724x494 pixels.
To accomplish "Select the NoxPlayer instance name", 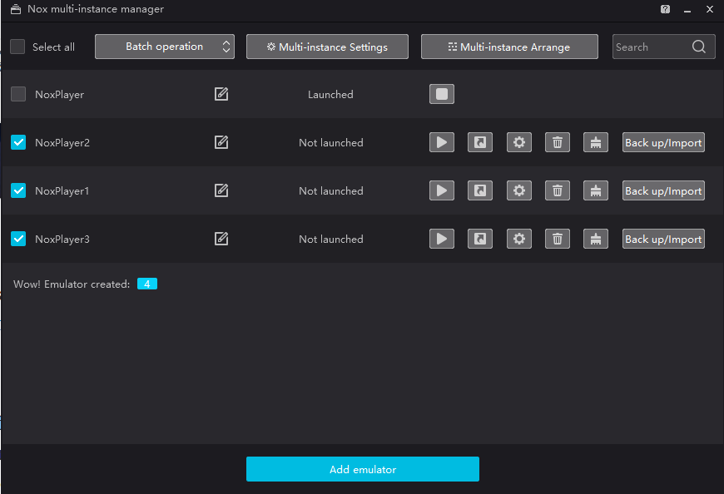I will (x=60, y=95).
